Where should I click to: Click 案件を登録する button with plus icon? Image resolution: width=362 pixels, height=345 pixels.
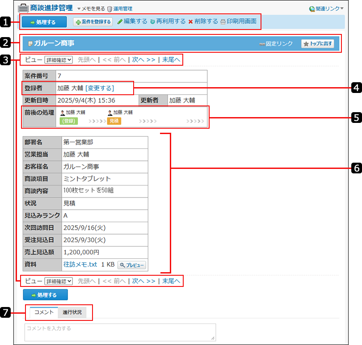(93, 22)
